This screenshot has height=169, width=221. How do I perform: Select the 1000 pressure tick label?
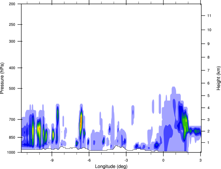click(11, 152)
